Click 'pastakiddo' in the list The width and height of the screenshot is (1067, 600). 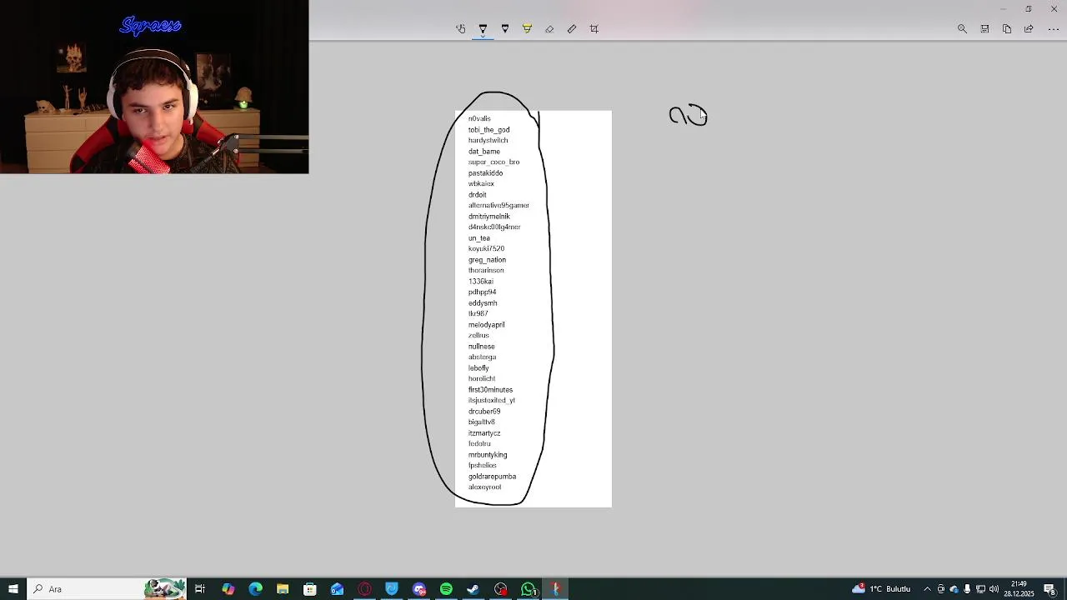[485, 173]
